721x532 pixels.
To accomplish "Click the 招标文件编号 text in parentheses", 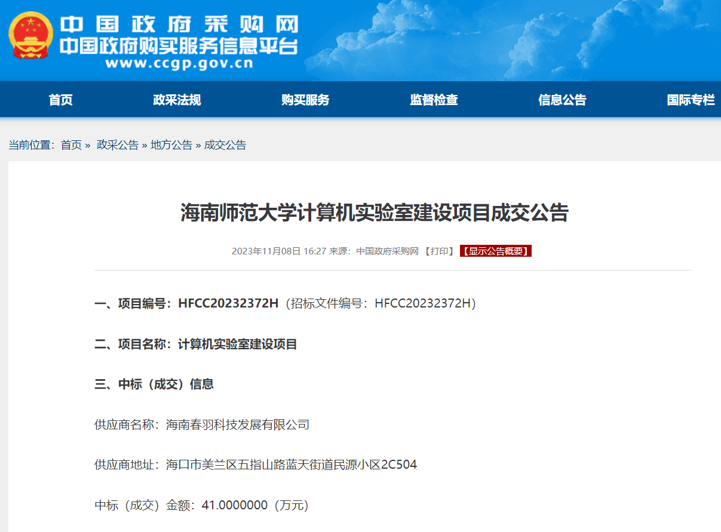I will click(381, 303).
